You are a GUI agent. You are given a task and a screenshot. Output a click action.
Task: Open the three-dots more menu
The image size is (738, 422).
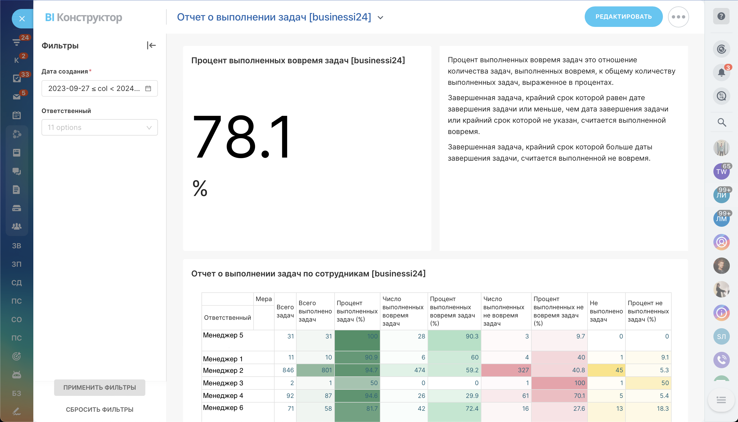click(678, 17)
